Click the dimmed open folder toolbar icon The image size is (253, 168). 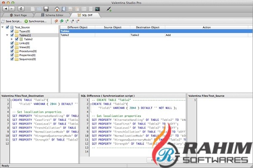39,9
